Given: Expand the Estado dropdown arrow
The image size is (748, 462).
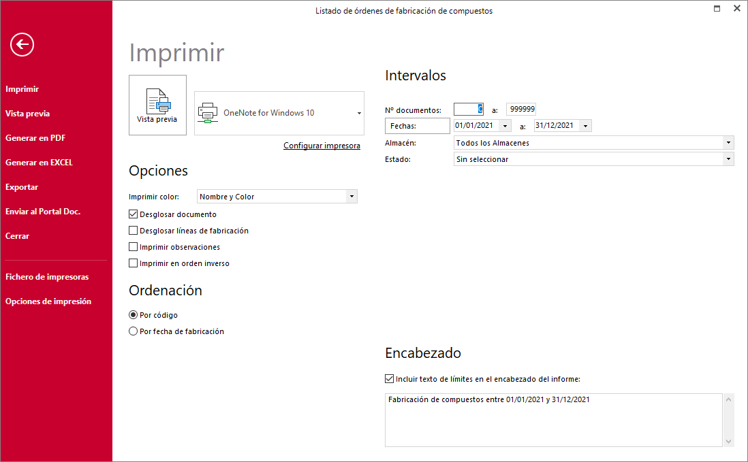Looking at the screenshot, I should click(728, 159).
